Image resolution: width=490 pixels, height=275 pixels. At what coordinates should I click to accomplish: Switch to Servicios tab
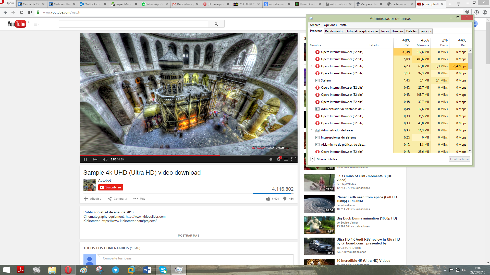click(x=425, y=31)
